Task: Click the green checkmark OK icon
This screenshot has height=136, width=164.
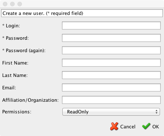Action: click(x=146, y=126)
